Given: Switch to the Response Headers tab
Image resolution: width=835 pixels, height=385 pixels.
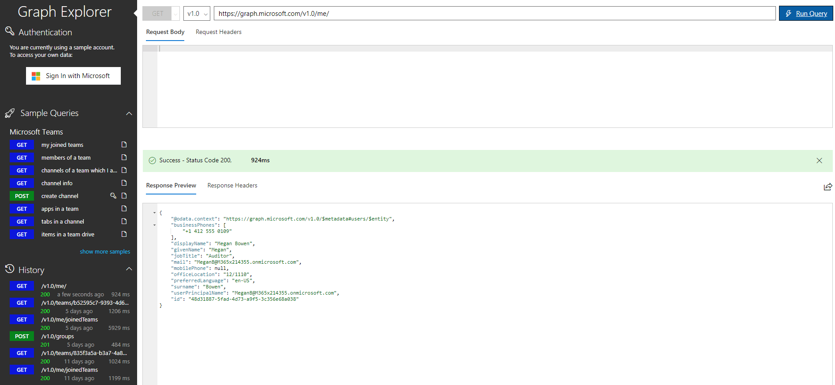Looking at the screenshot, I should [x=232, y=186].
